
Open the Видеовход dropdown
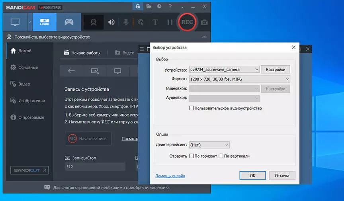[x=224, y=89]
